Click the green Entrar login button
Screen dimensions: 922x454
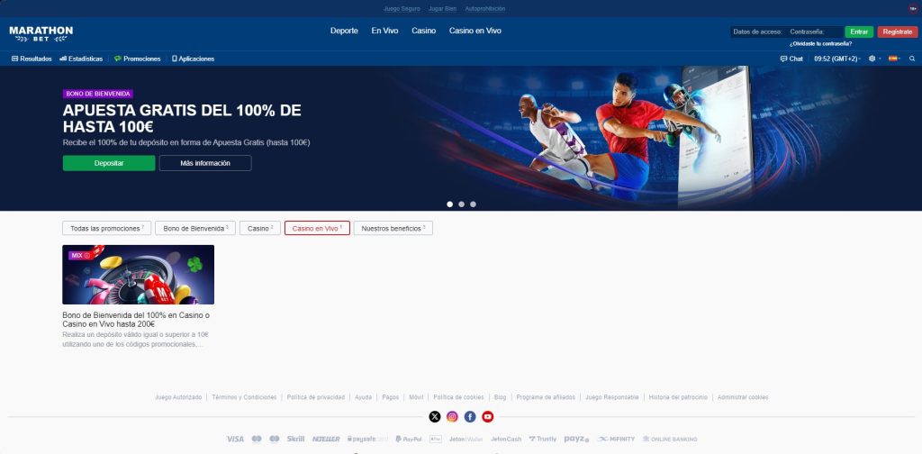859,32
